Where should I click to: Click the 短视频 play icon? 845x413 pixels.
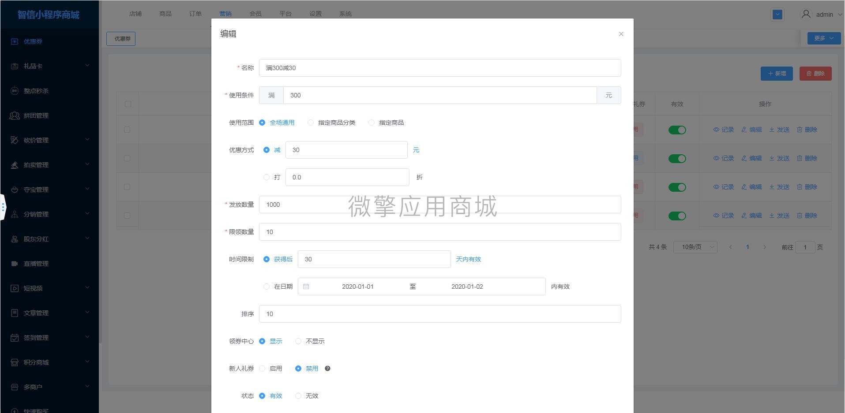(x=15, y=288)
